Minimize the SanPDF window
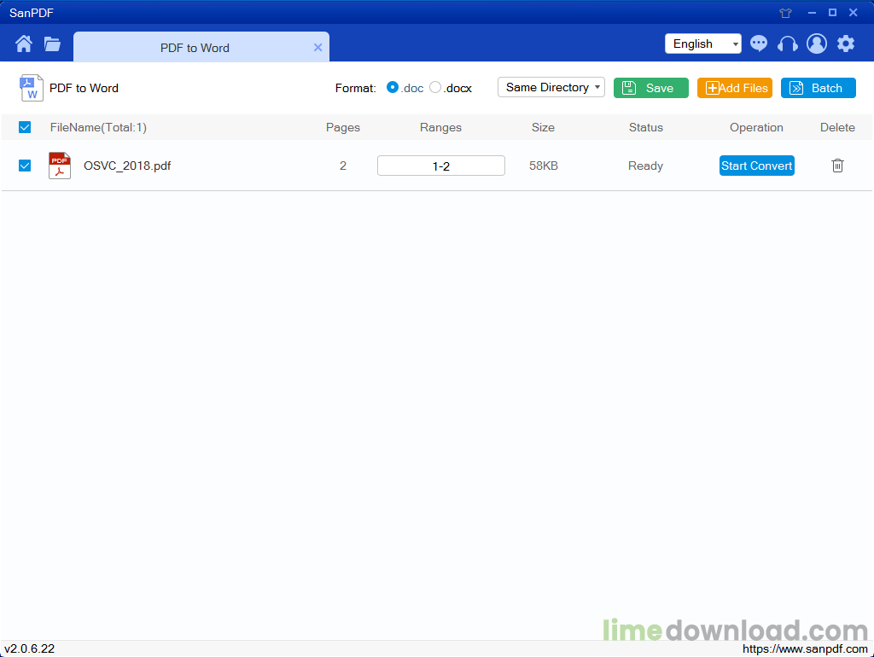 [812, 13]
